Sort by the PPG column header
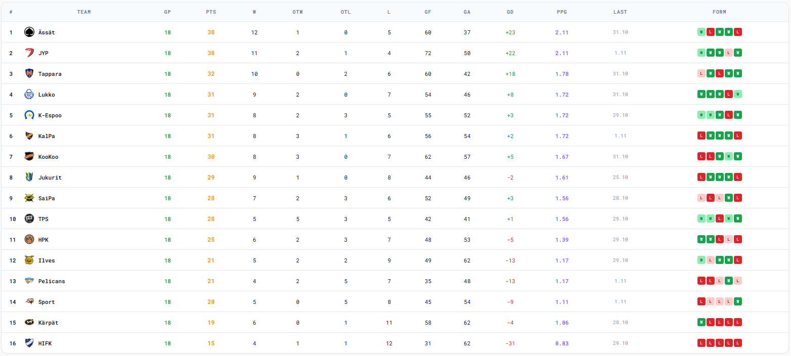The image size is (791, 356). [561, 12]
